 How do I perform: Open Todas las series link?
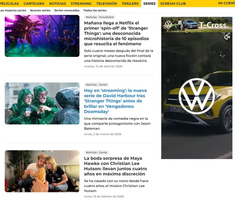point(95,10)
